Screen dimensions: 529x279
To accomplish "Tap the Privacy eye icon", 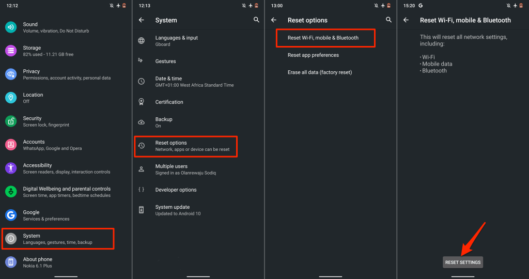I will click(x=11, y=74).
